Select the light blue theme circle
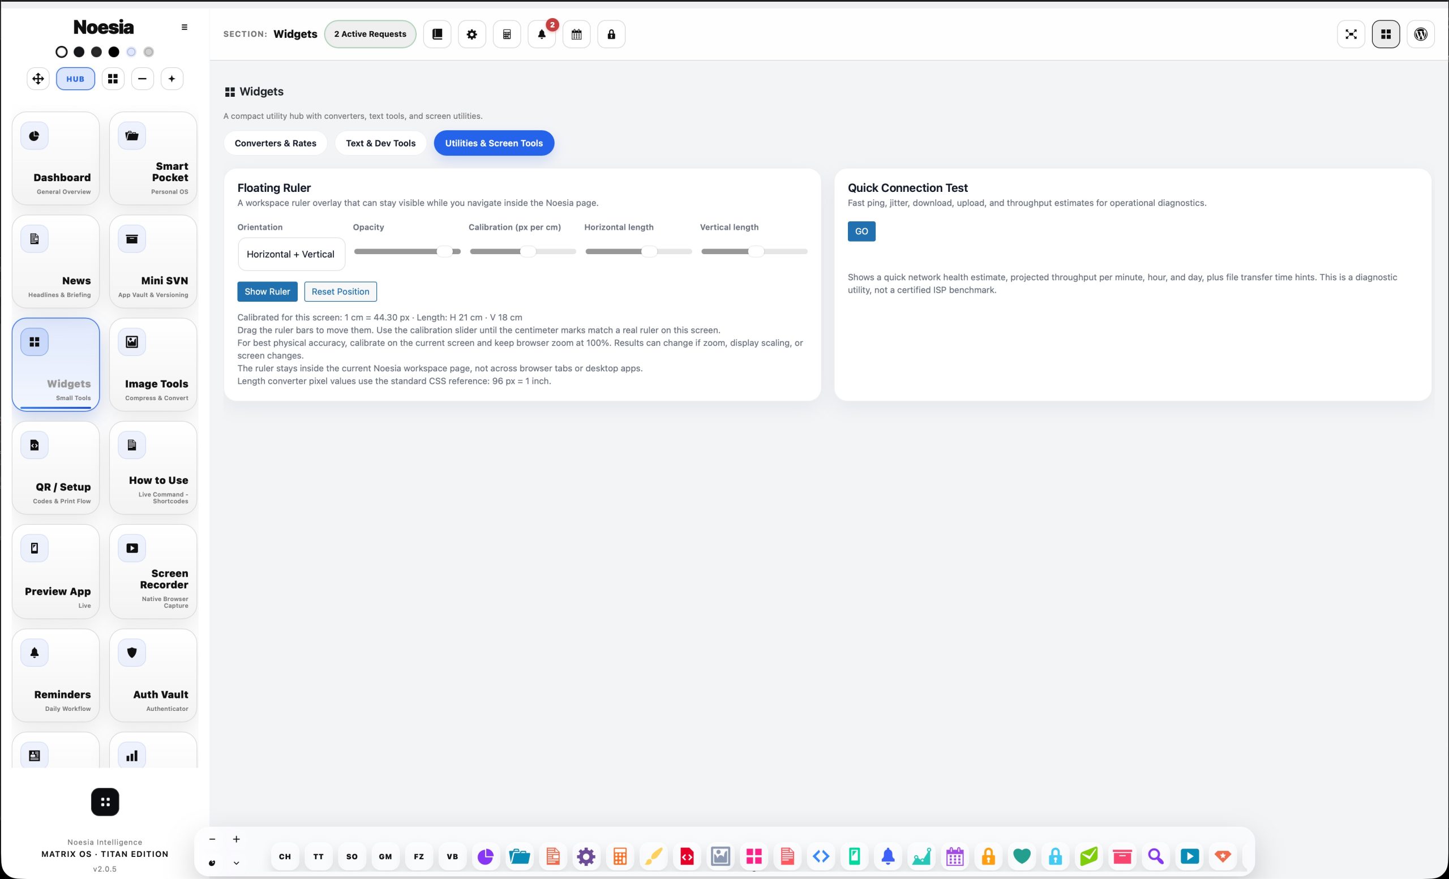This screenshot has height=879, width=1449. 131,52
